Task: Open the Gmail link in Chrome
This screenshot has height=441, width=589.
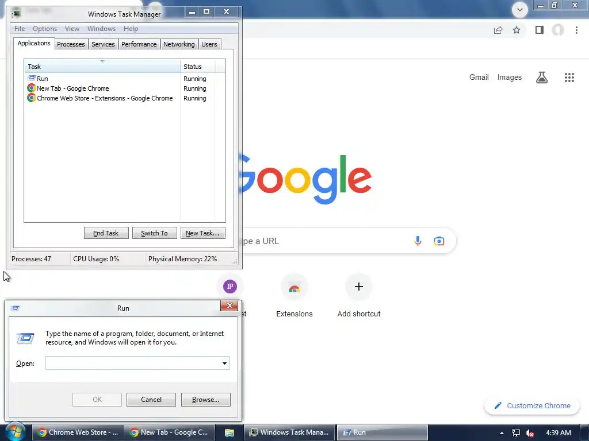Action: [x=479, y=78]
